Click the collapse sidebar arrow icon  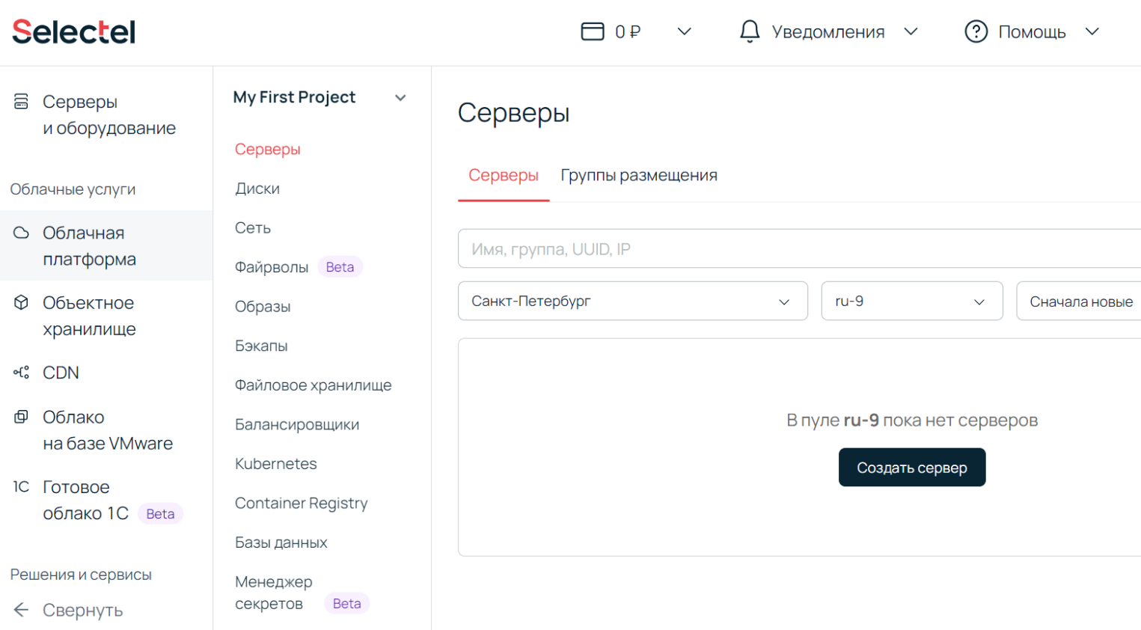(21, 611)
